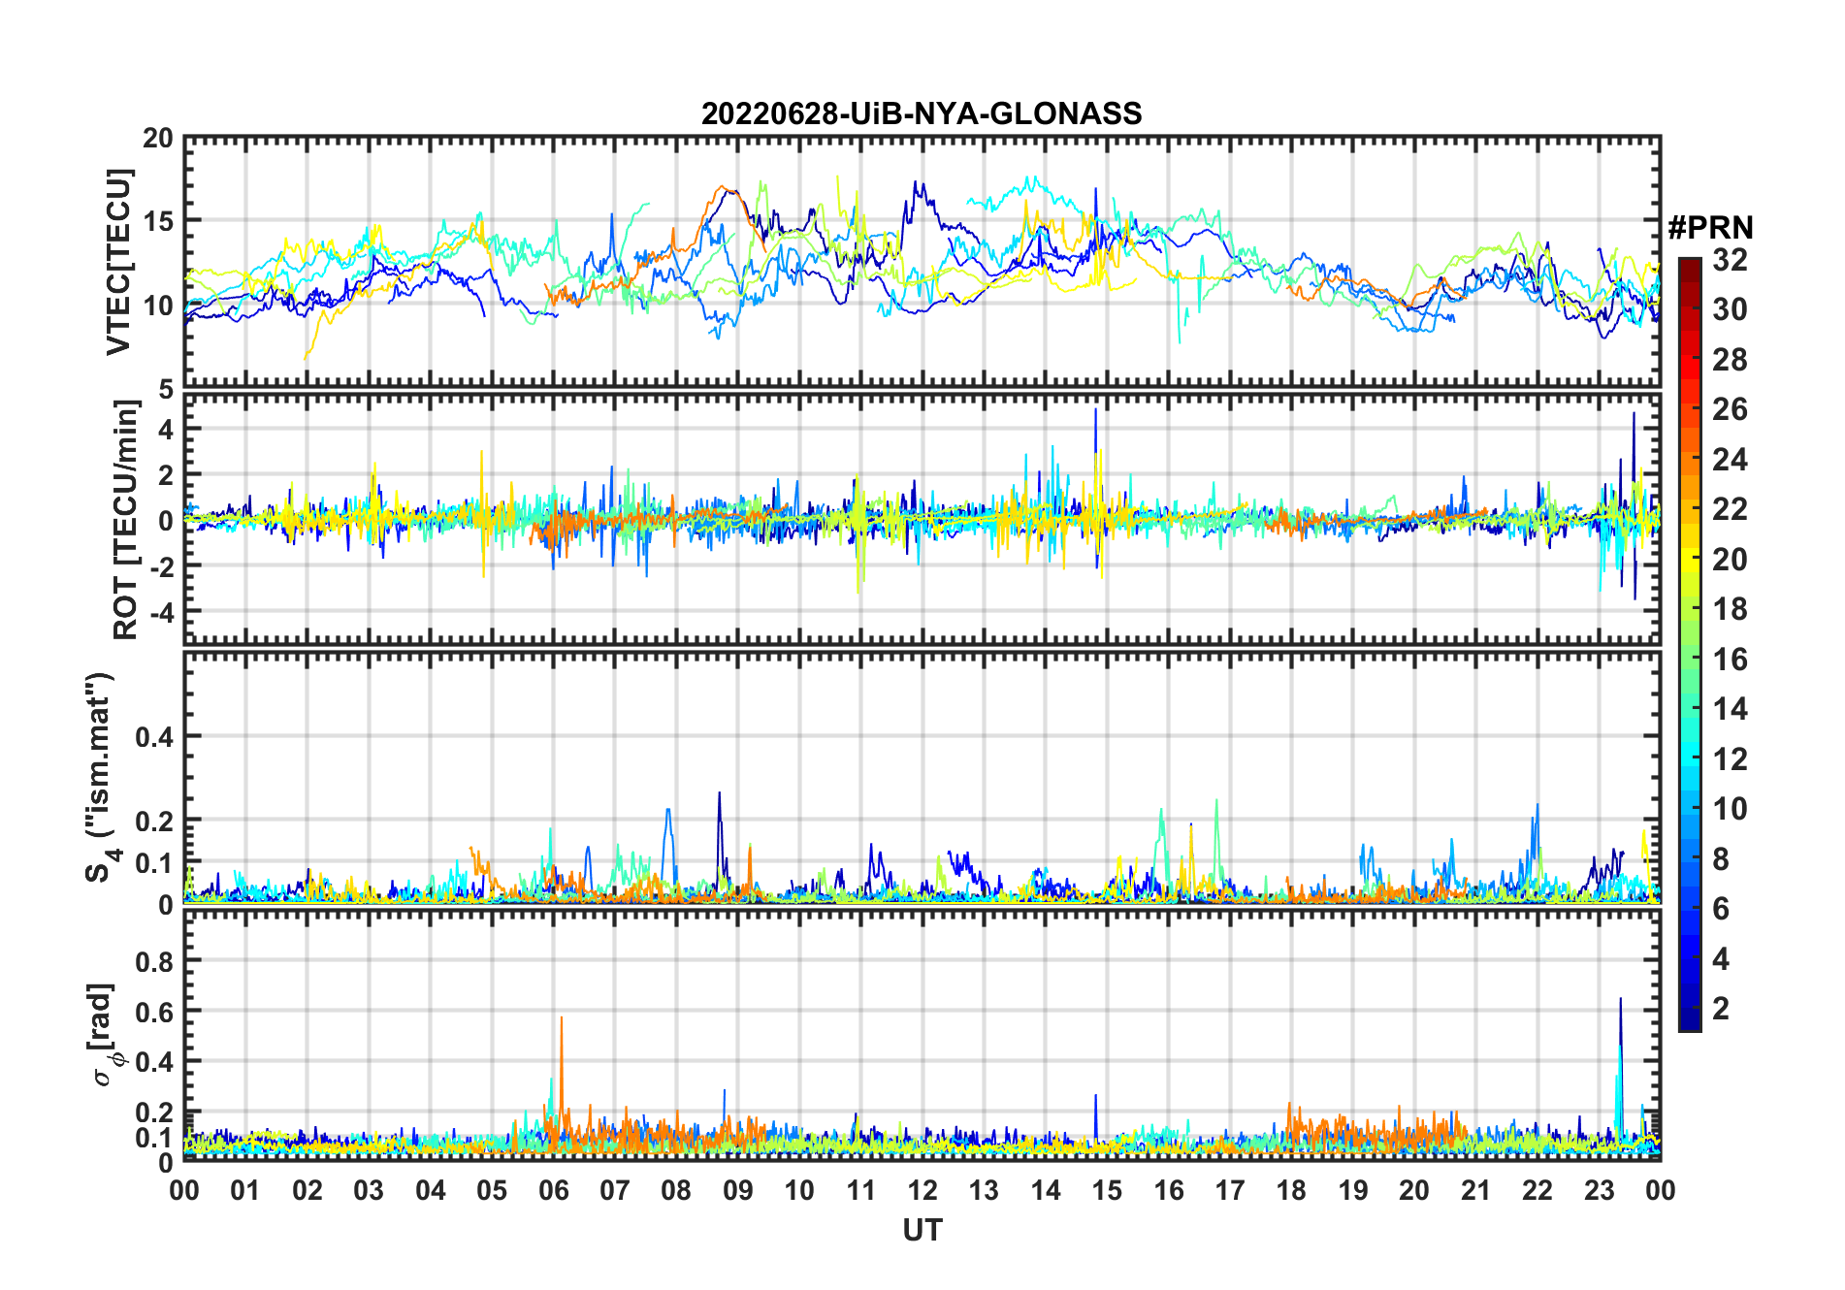Click the "20" tick on the VTEC axis

point(157,139)
